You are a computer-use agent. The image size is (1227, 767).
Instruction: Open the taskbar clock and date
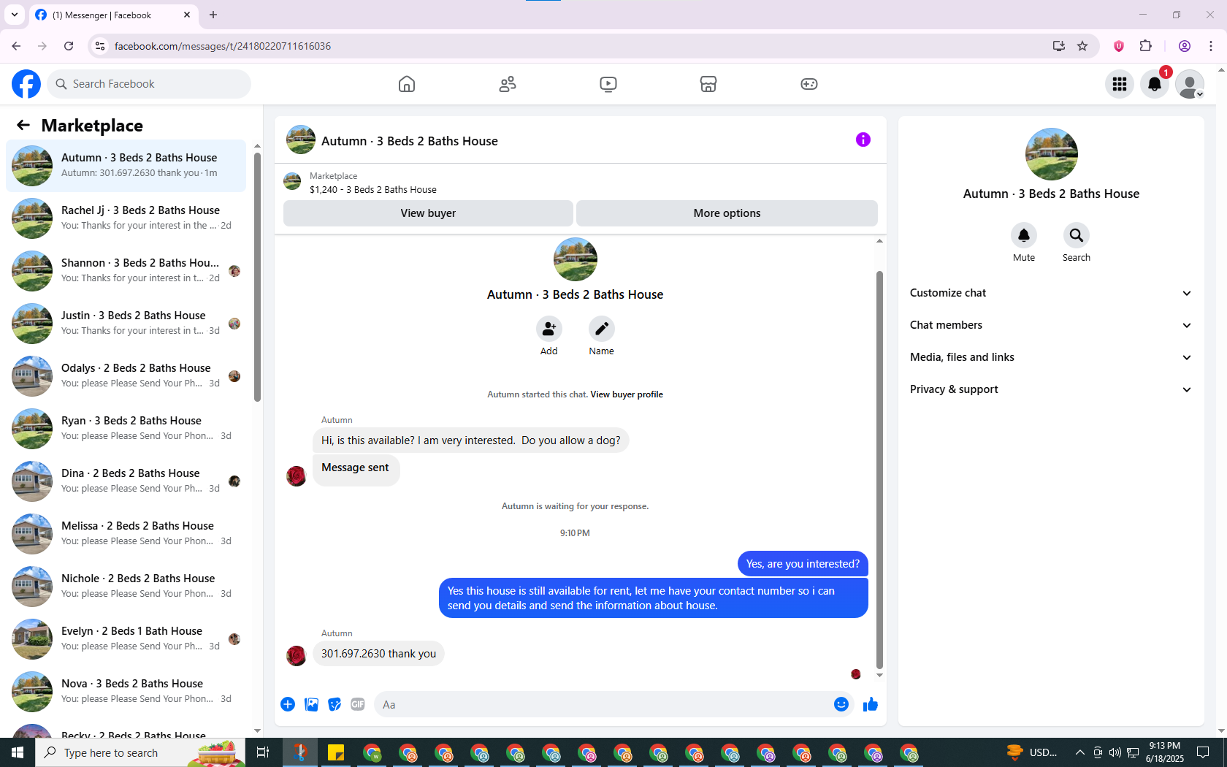click(x=1165, y=752)
